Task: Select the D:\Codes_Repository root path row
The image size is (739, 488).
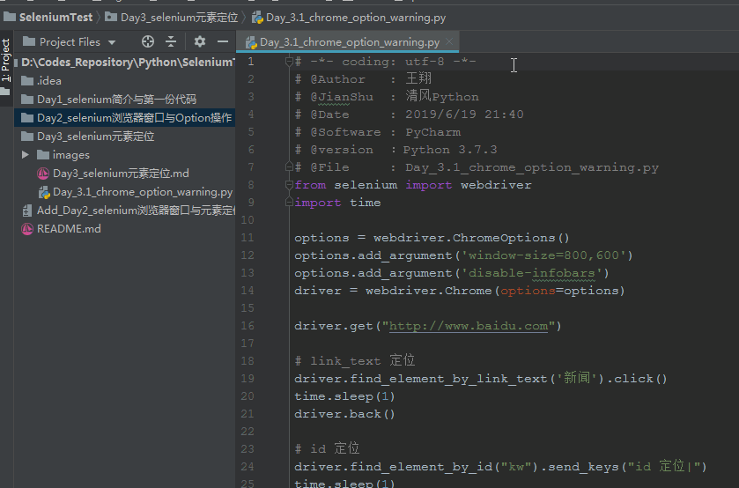Action: click(124, 63)
